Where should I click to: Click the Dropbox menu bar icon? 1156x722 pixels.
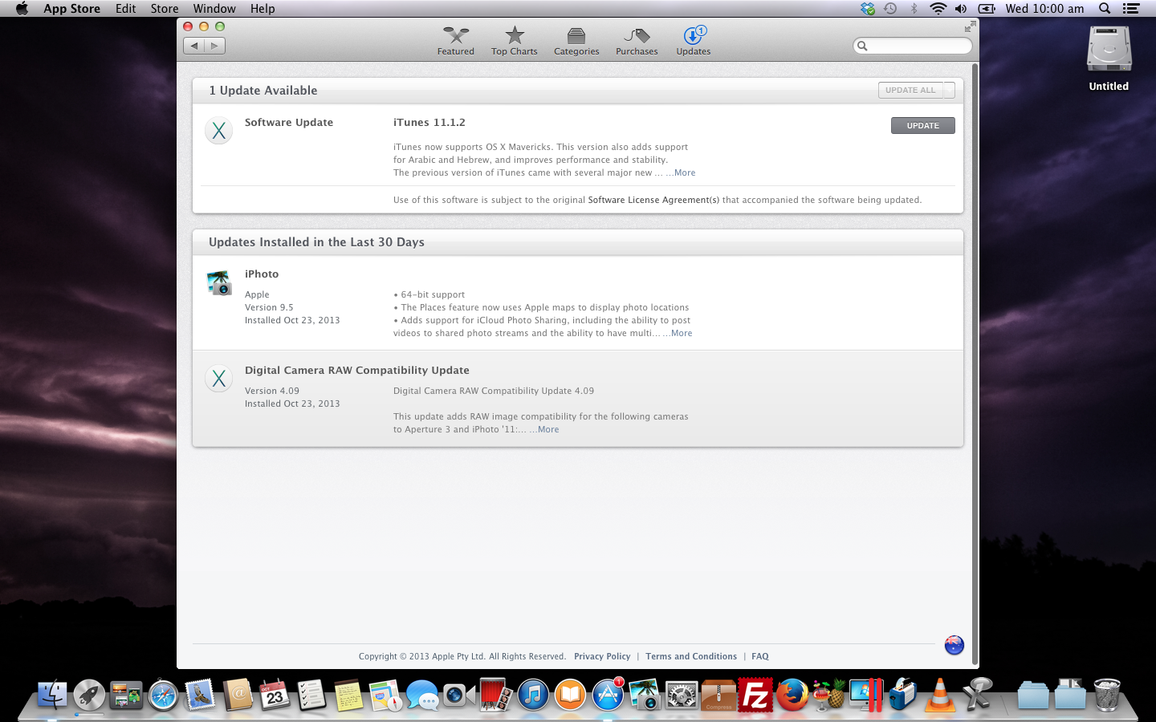[x=868, y=9]
